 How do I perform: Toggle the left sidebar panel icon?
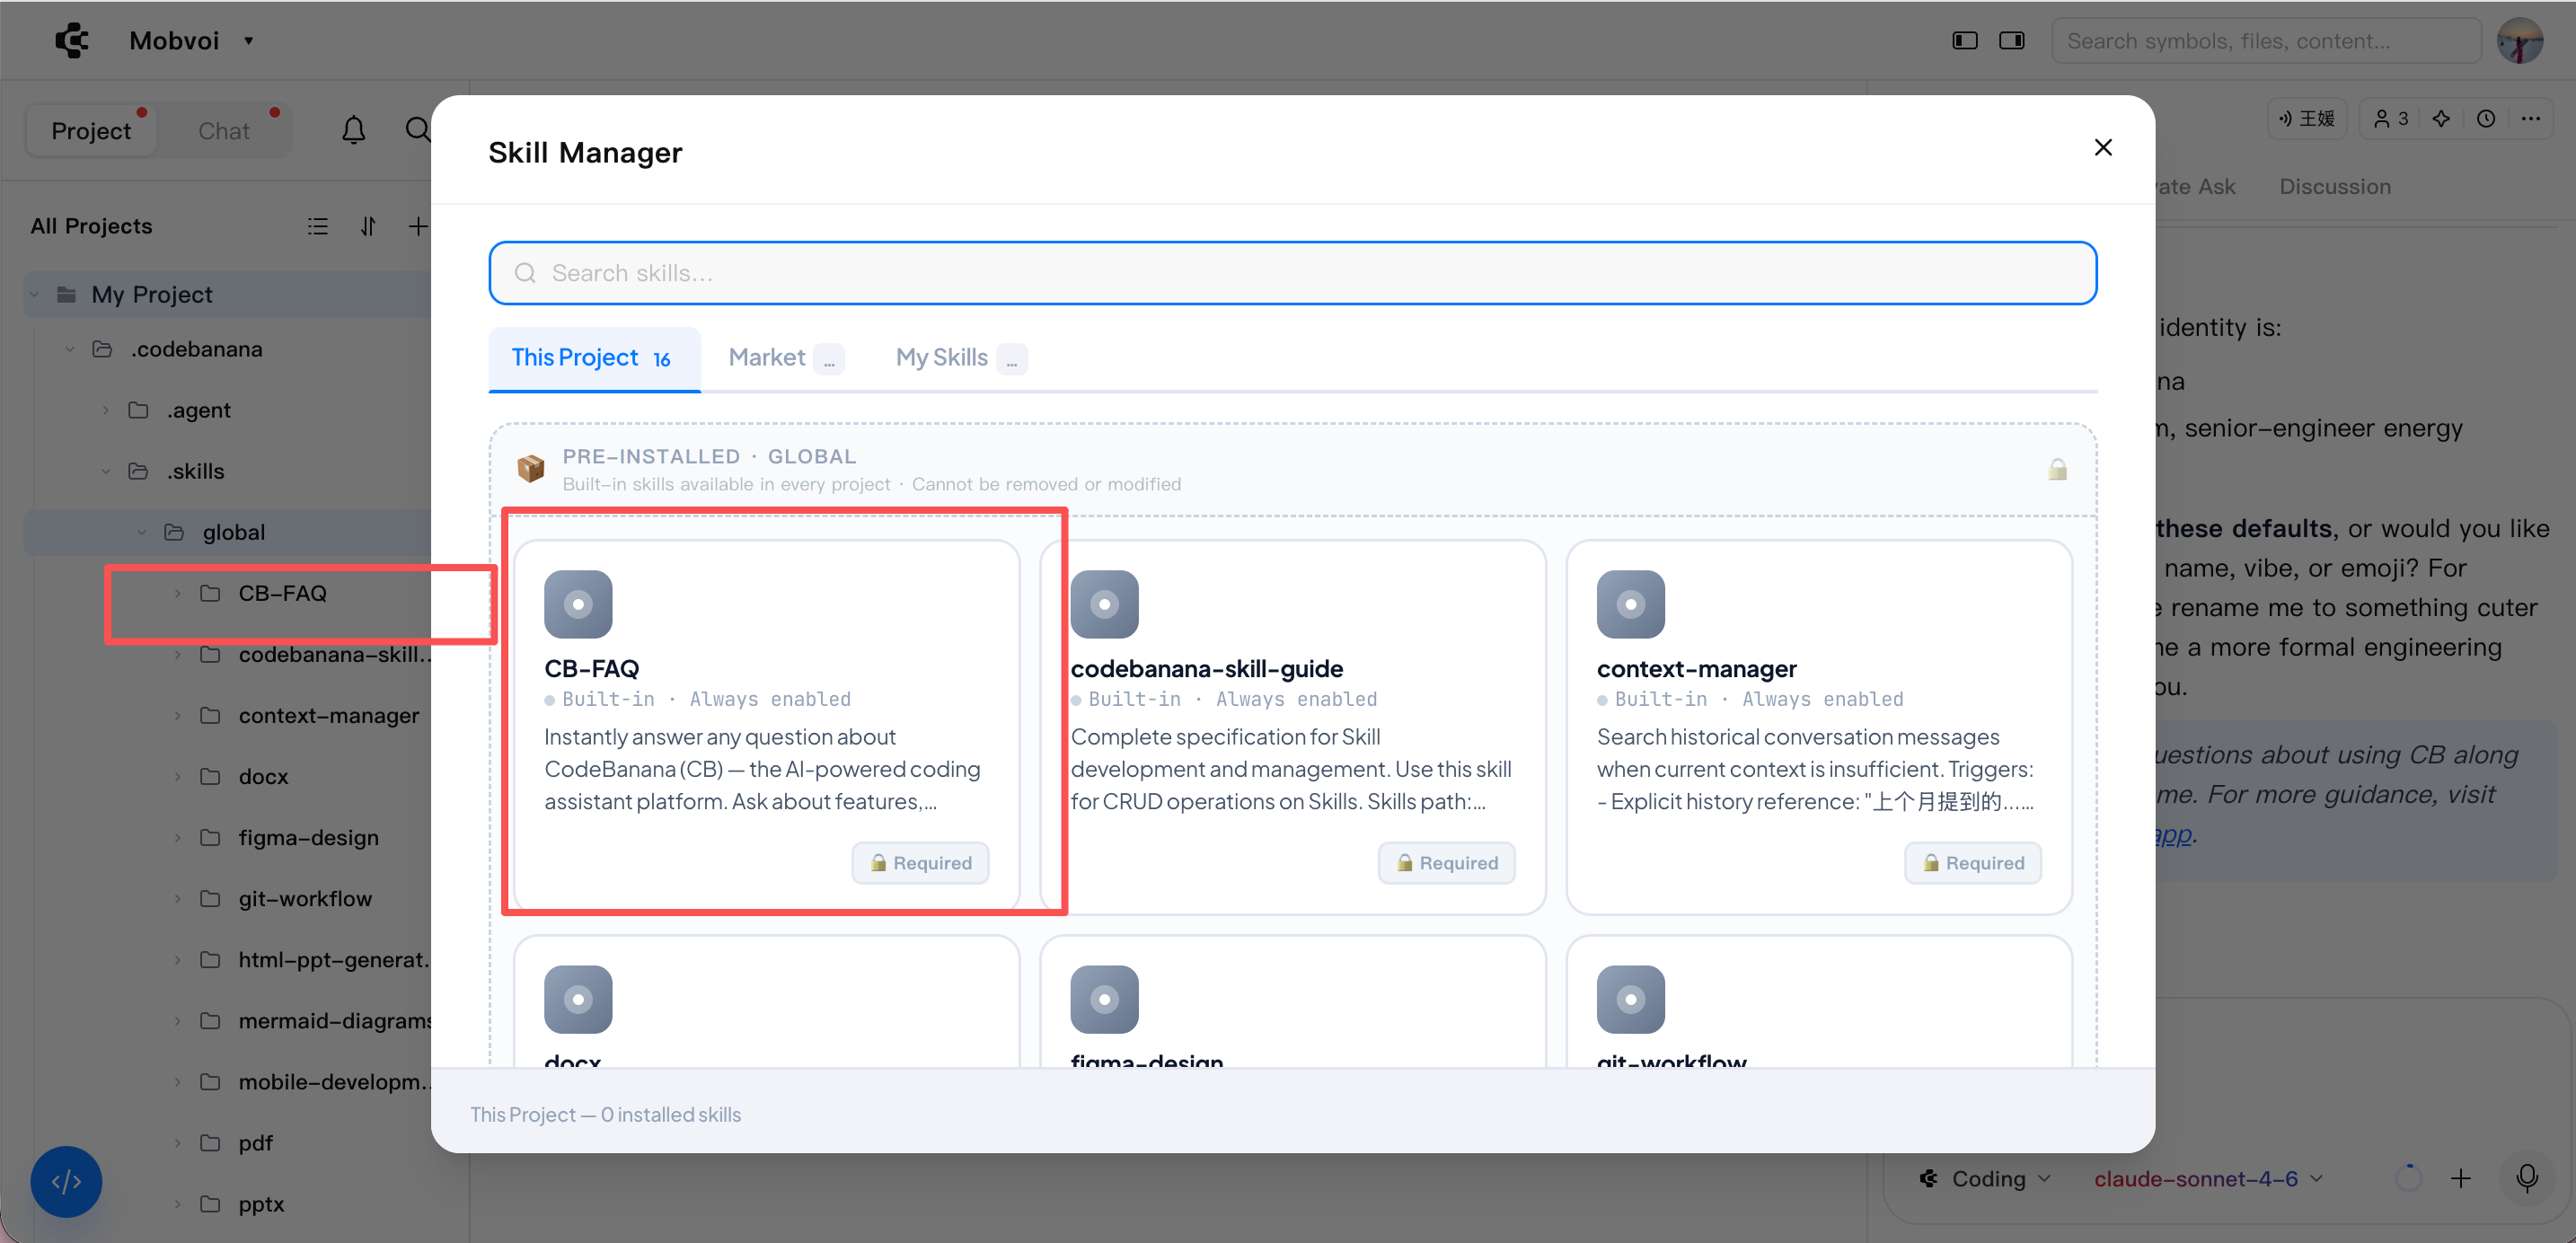(1964, 40)
